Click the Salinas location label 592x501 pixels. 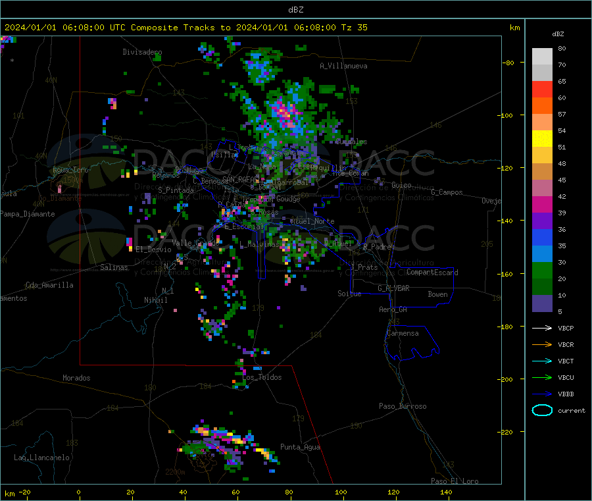click(x=114, y=267)
